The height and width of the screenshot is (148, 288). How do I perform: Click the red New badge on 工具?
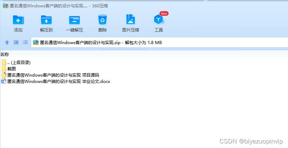pos(164,14)
